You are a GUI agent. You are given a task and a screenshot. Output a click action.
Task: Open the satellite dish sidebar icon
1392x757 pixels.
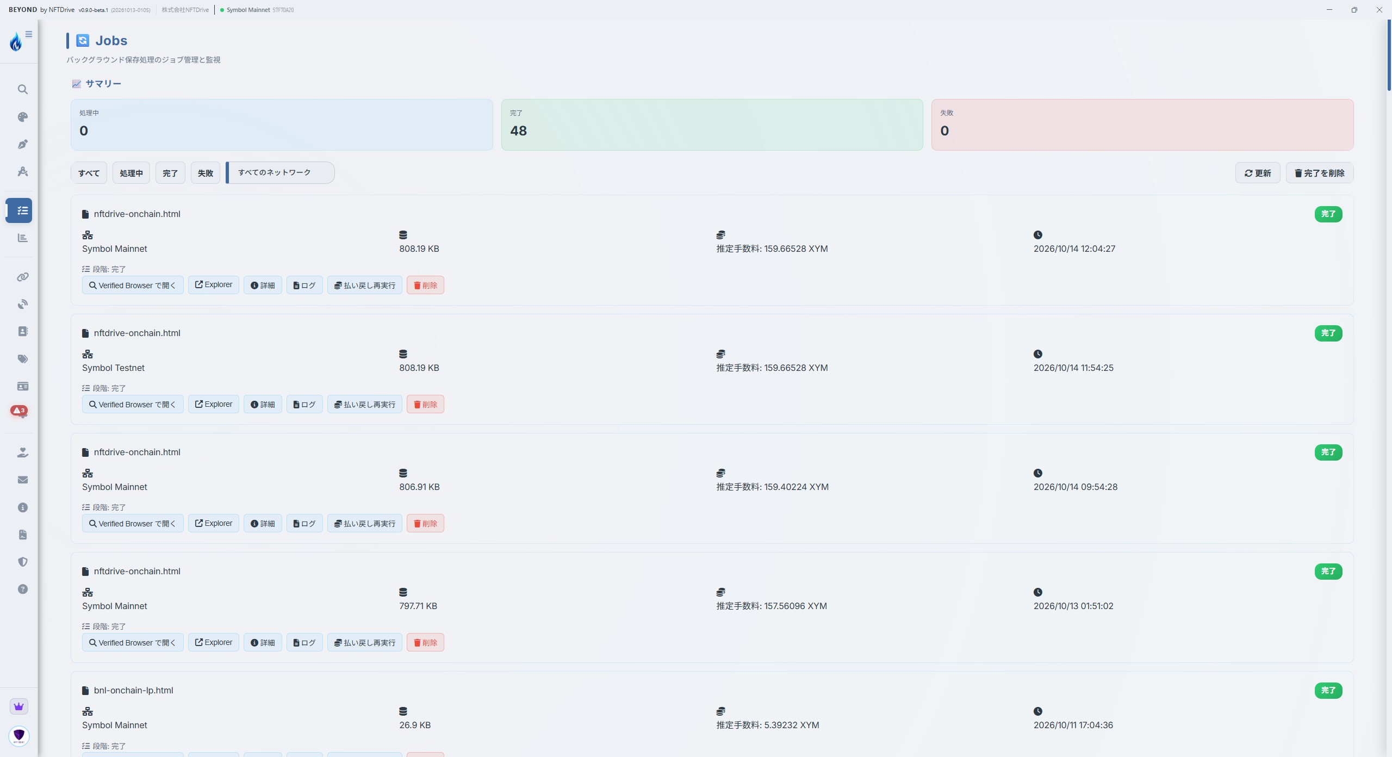coord(22,304)
